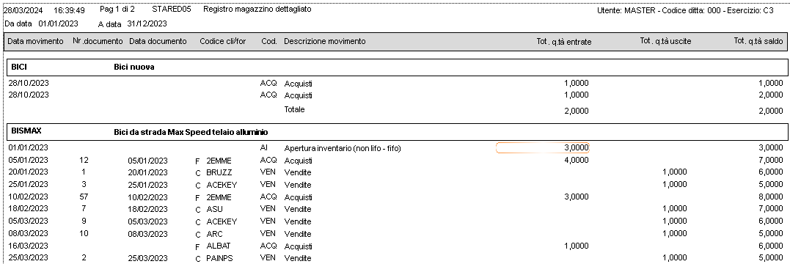Click the report code 'STARED05'

pyautogui.click(x=172, y=10)
